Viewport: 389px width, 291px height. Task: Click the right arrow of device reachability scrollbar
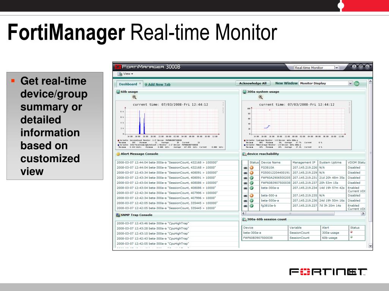(363, 213)
